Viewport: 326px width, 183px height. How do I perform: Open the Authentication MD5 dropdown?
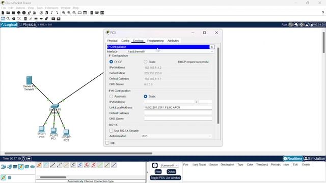click(176, 136)
